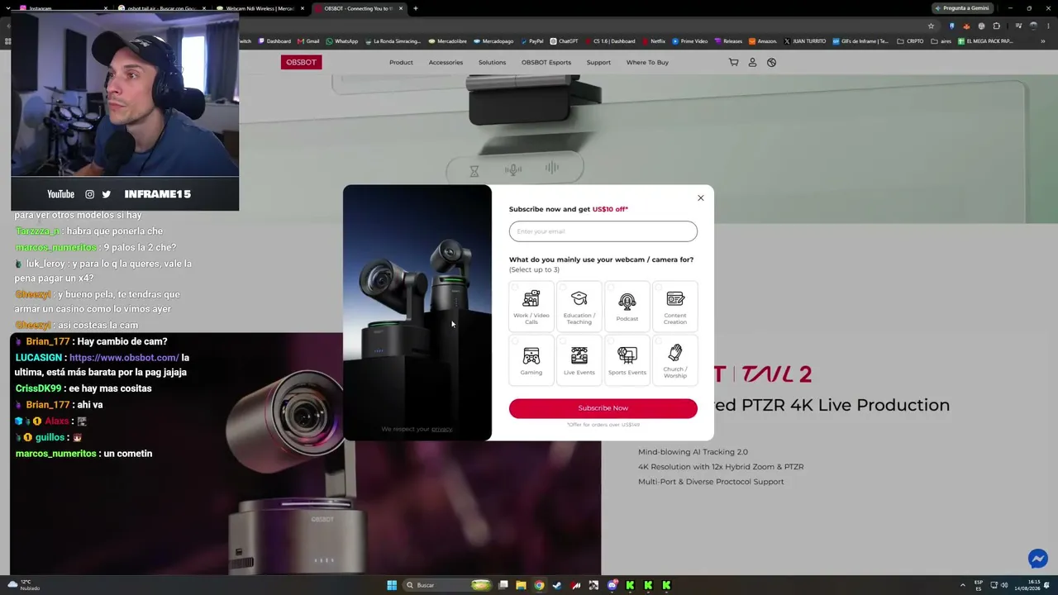This screenshot has height=595, width=1058.
Task: Click the Pregunta a Gemini button
Action: (x=962, y=8)
